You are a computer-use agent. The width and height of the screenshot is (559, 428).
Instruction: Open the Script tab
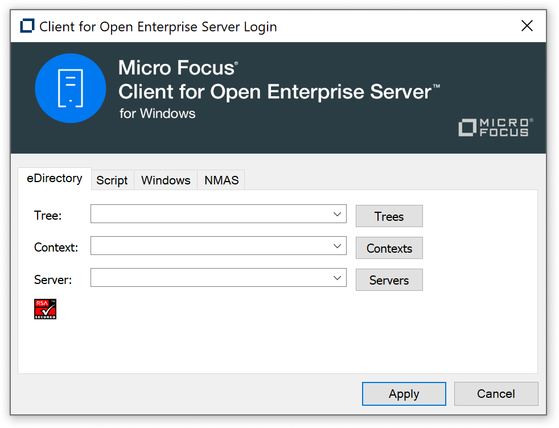click(112, 180)
